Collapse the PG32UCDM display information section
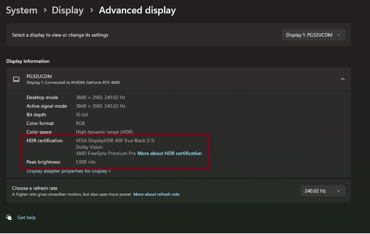The image size is (370, 234). click(343, 79)
